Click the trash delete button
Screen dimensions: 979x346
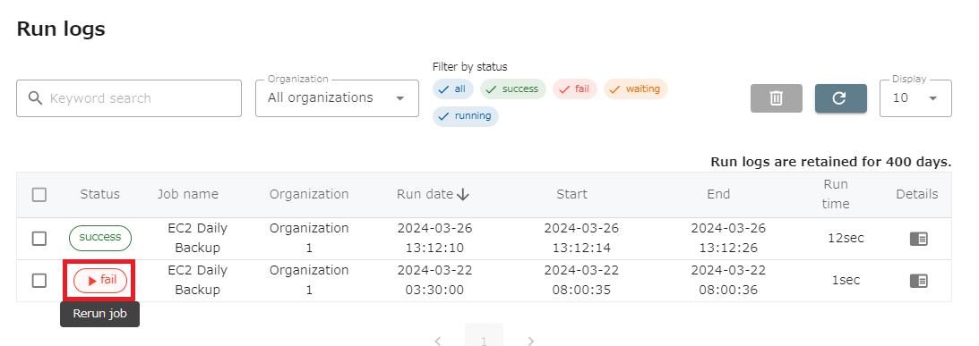tap(776, 98)
